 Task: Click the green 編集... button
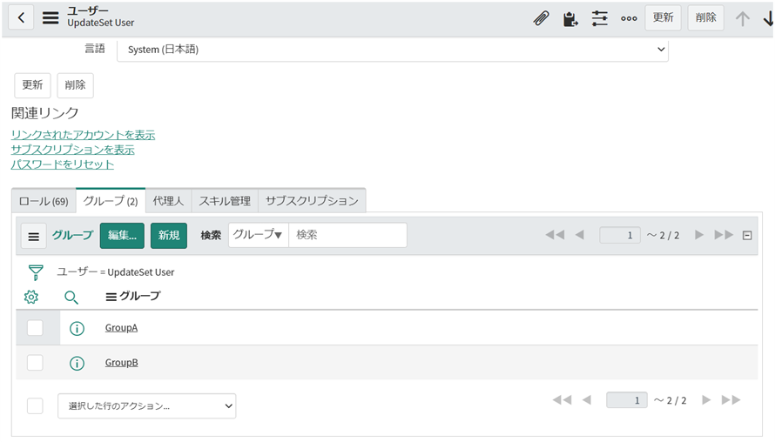(122, 236)
